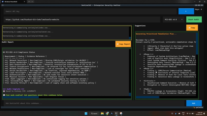Click the '*Phase 1:*' bullet
207x116 pixels.
[x=148, y=54]
